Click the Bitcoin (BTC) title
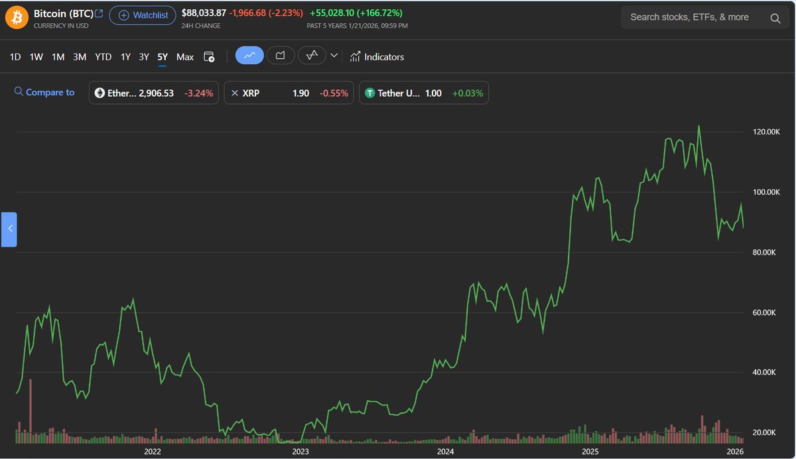Image resolution: width=796 pixels, height=459 pixels. point(64,13)
